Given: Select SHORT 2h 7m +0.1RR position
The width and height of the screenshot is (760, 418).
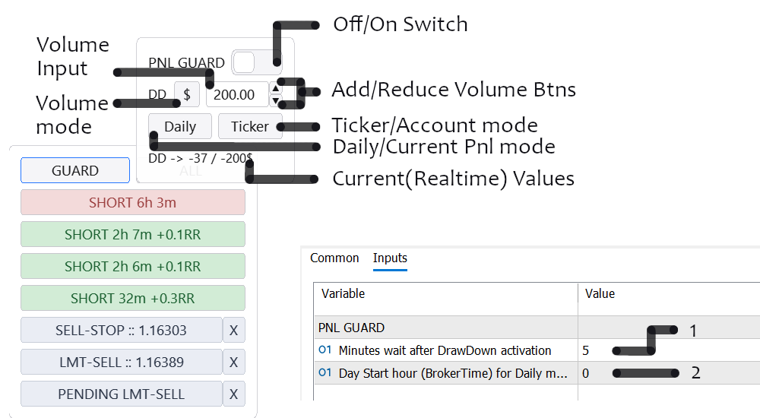Looking at the screenshot, I should pos(133,235).
